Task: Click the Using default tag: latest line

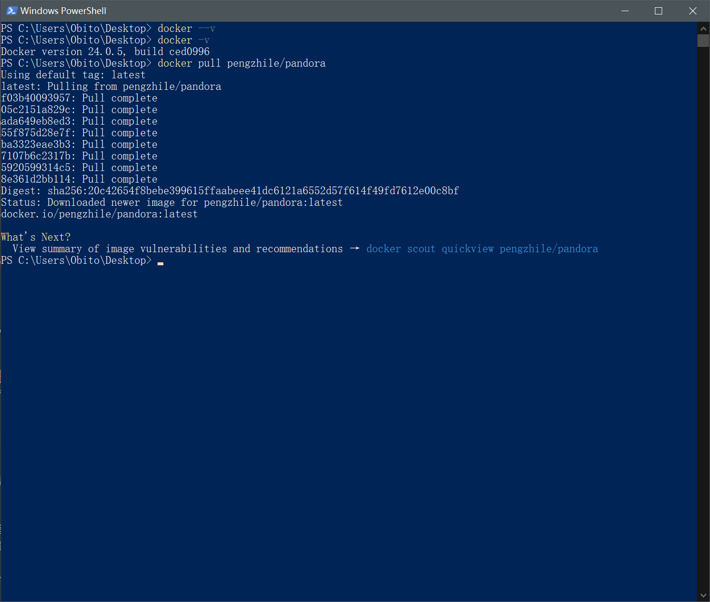Action: [x=73, y=75]
